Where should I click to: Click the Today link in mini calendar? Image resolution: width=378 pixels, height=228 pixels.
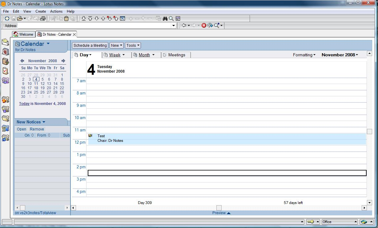[x=24, y=104]
